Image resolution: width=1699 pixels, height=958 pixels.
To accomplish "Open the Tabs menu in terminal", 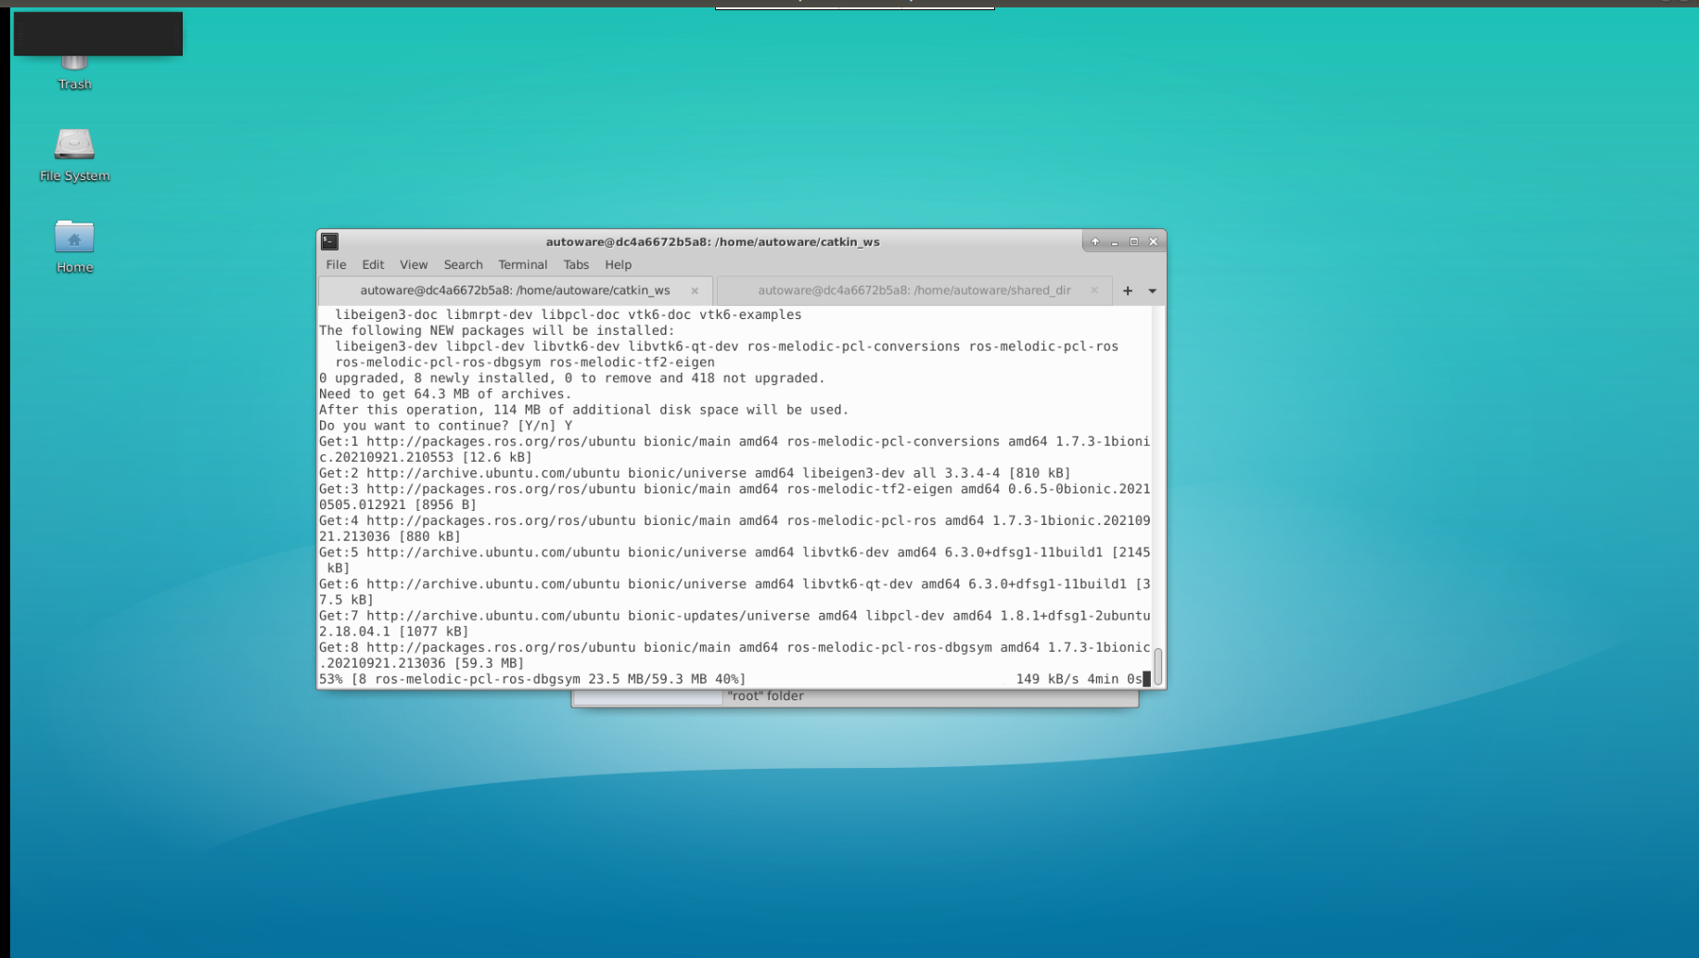I will tap(576, 264).
